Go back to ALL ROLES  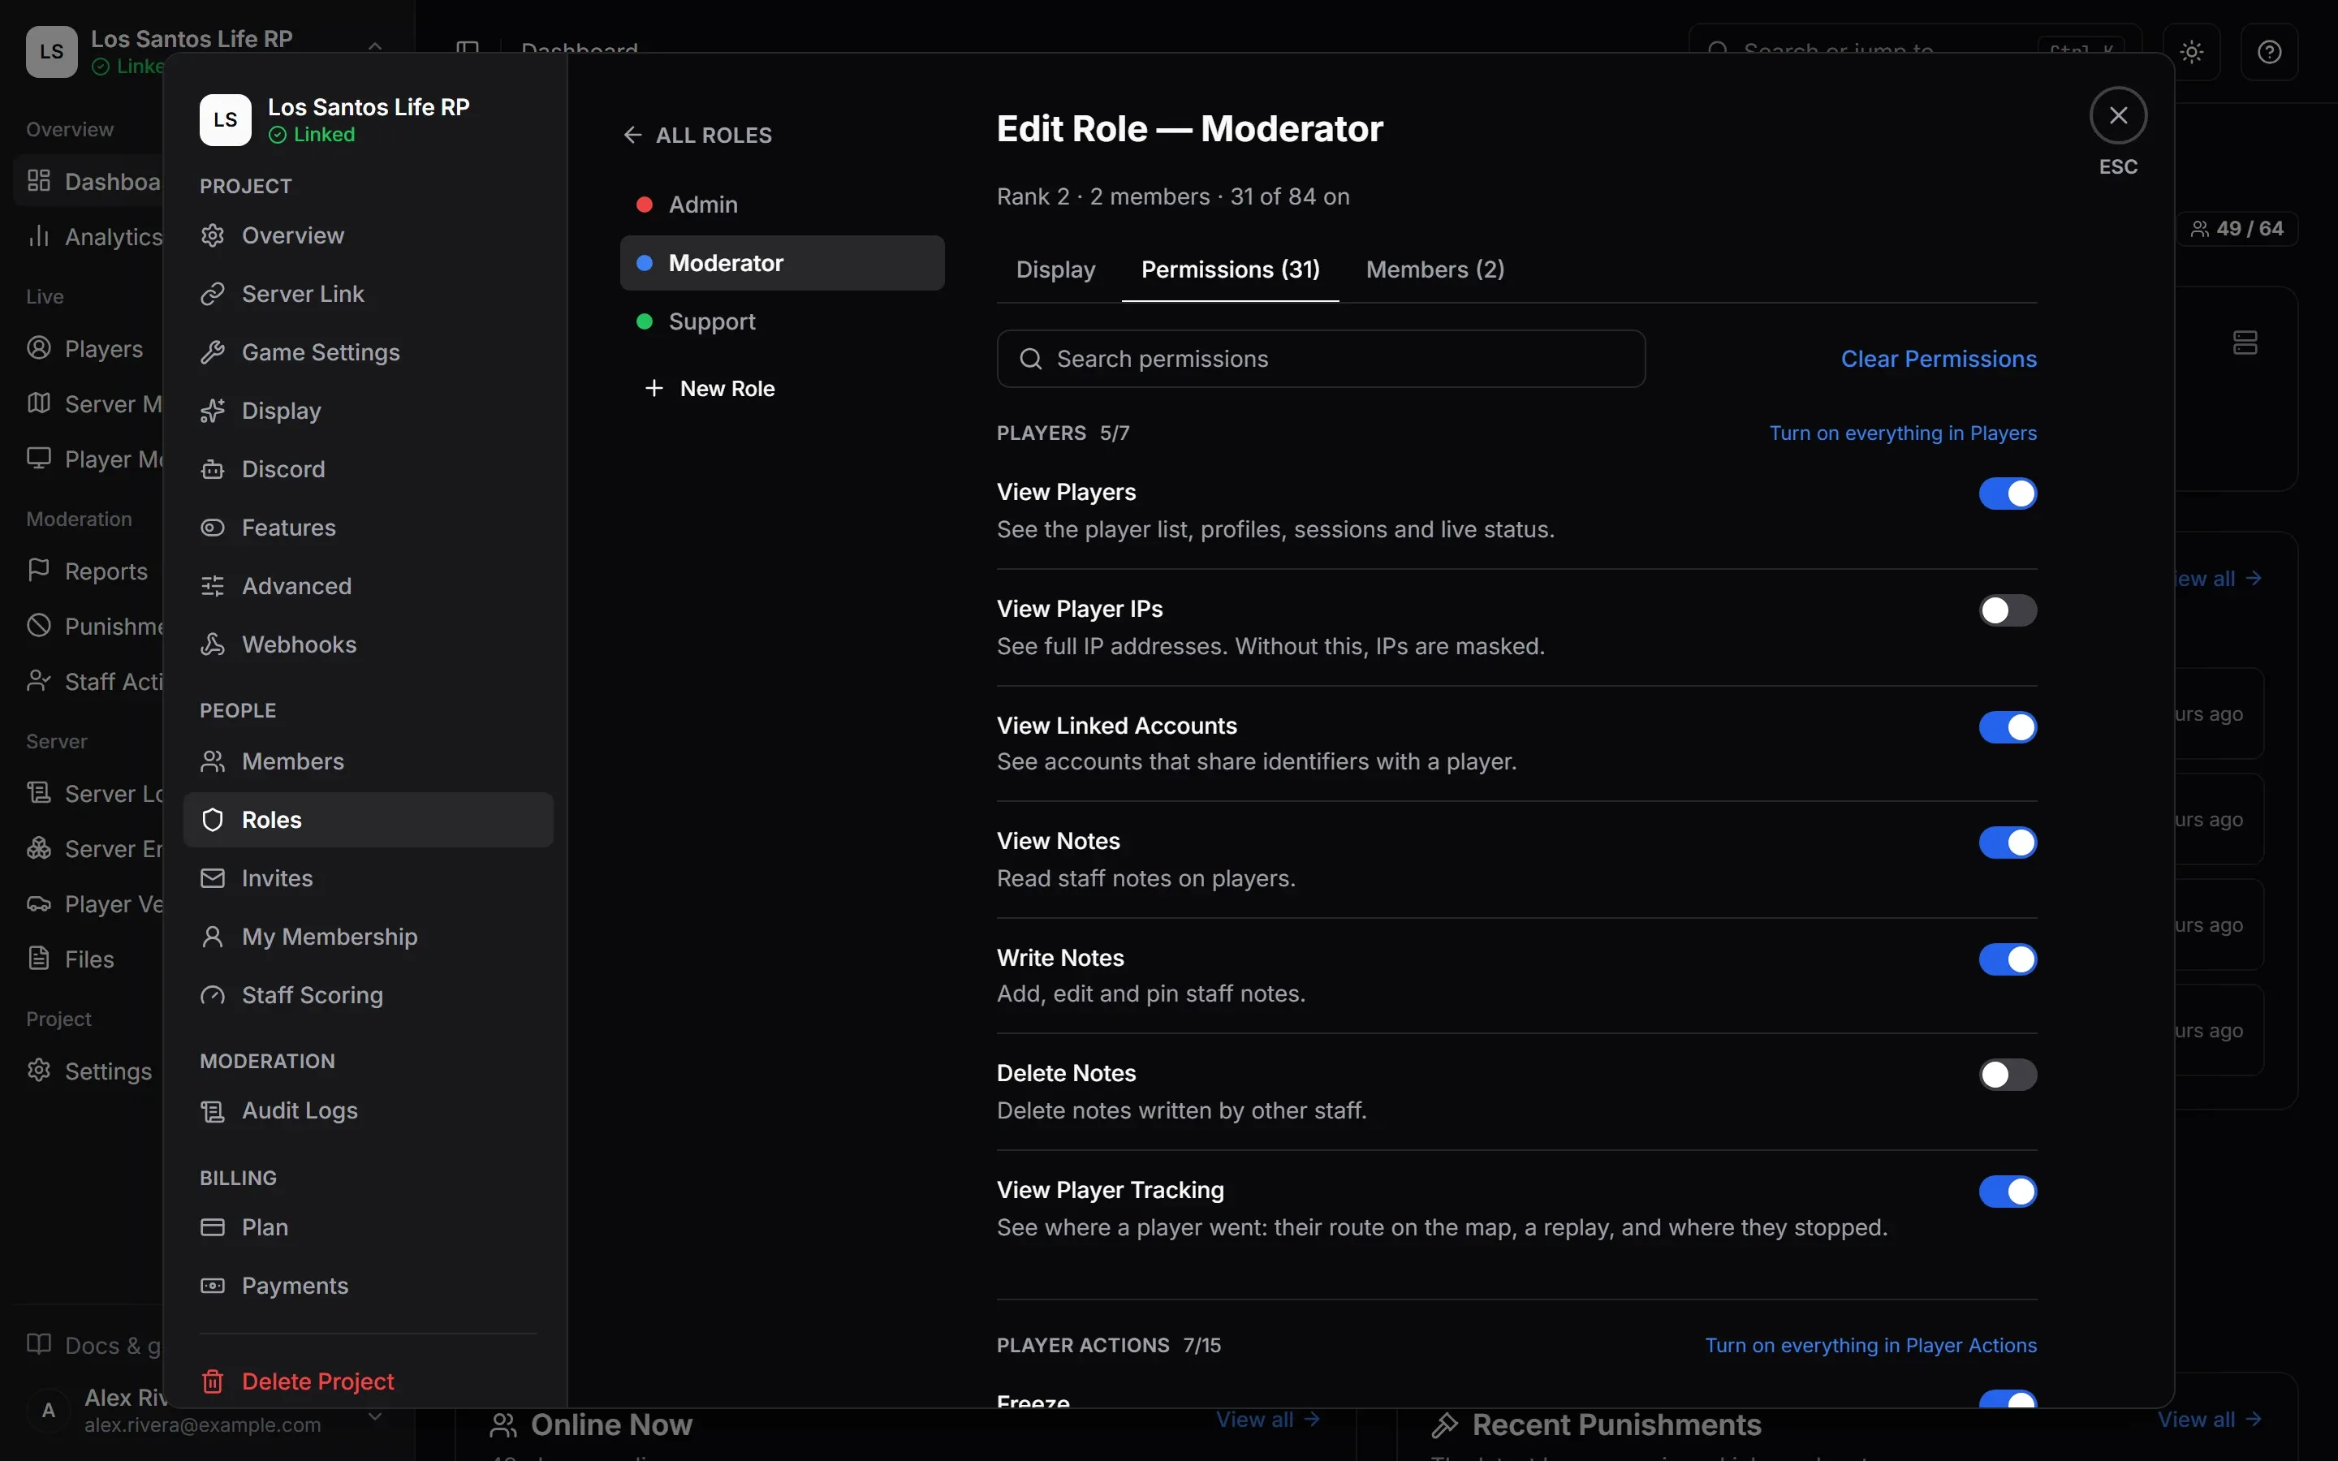[697, 136]
